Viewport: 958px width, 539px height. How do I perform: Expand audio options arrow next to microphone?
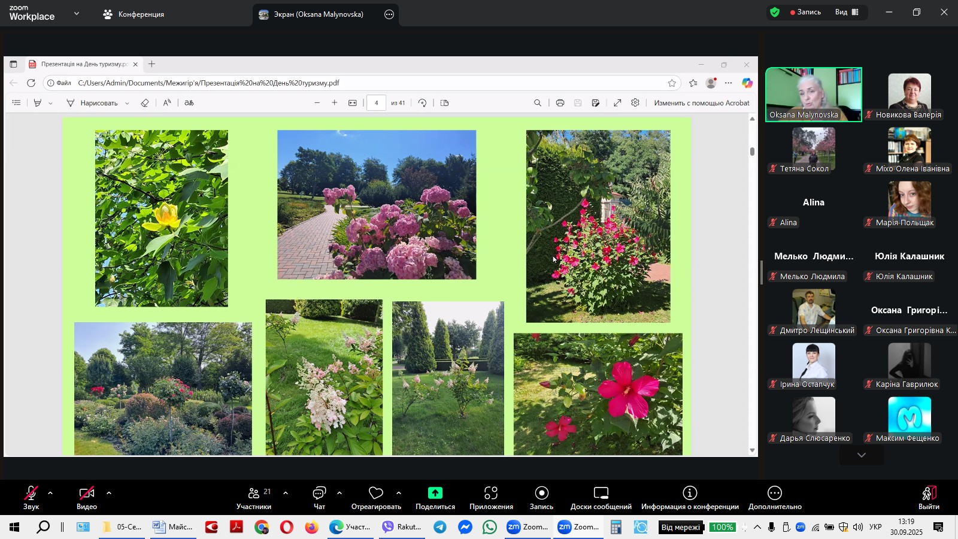[x=50, y=493]
